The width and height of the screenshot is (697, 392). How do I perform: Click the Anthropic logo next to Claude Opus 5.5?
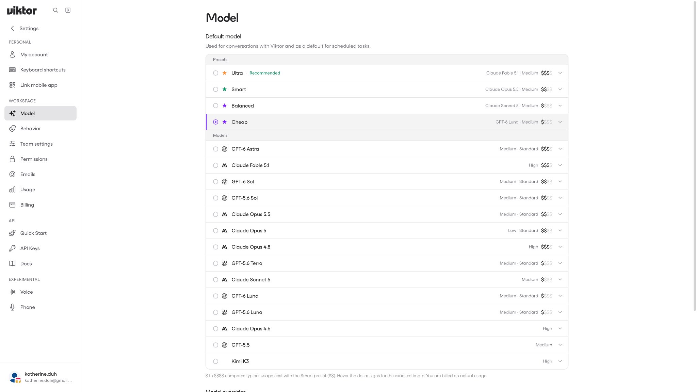(225, 214)
